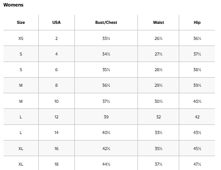
Task: Click the Waist column header
Action: coord(158,23)
